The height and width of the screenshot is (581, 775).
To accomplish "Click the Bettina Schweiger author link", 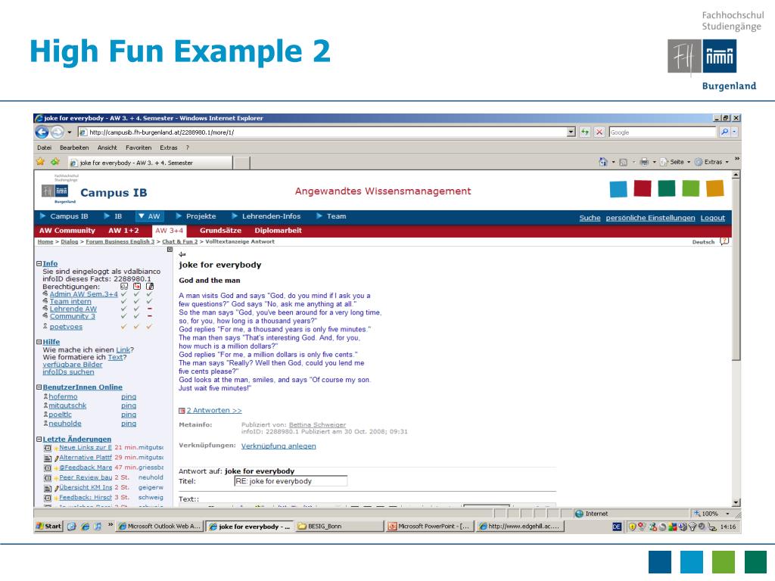I will click(317, 424).
